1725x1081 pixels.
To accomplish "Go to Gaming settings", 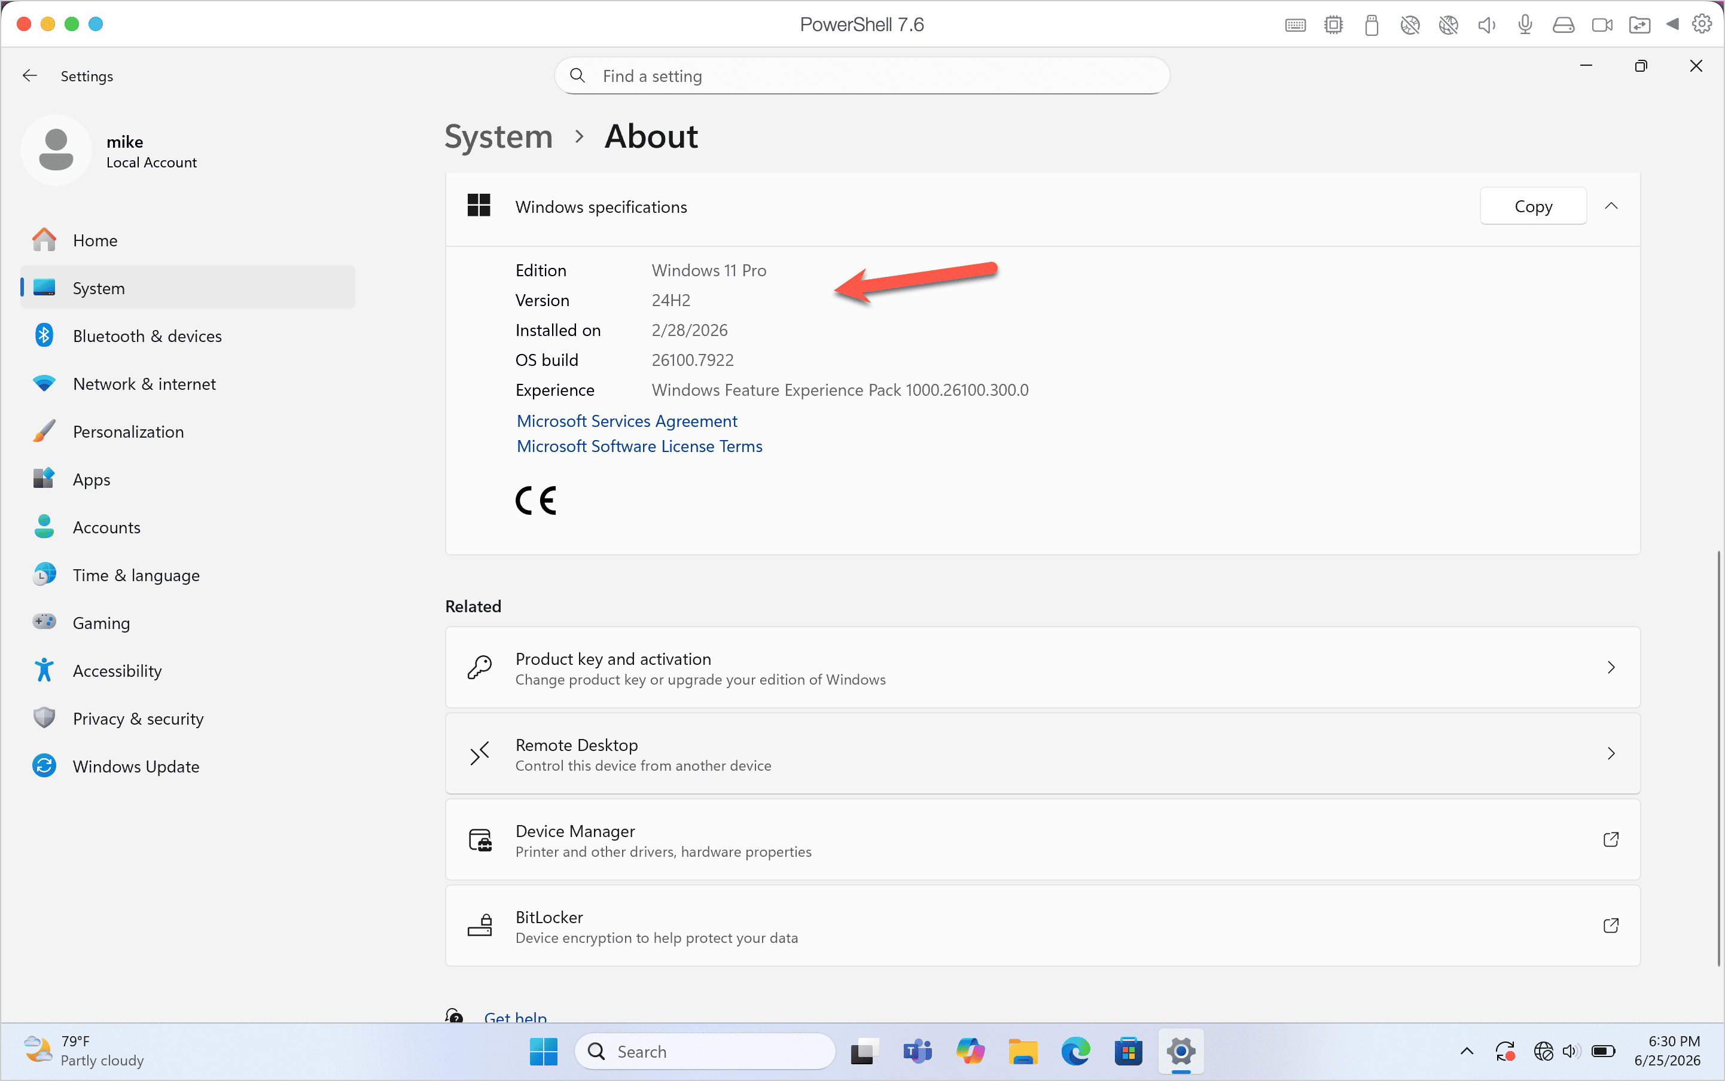I will [x=187, y=624].
